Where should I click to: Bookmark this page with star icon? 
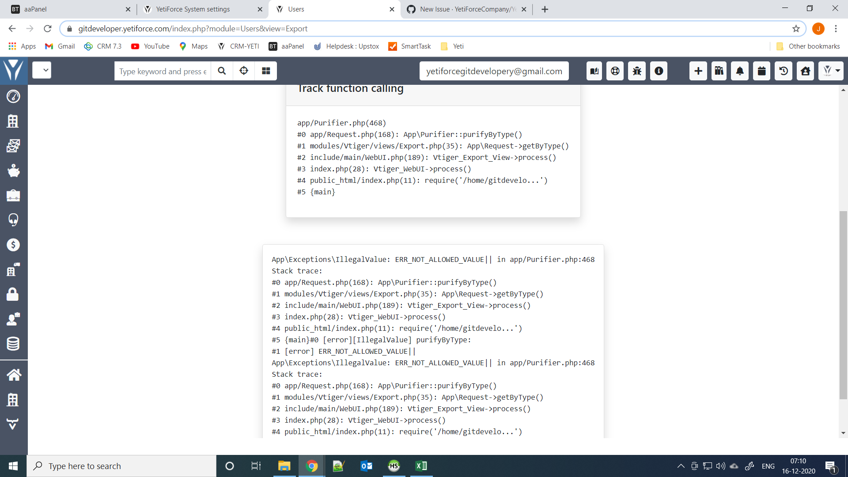796,29
